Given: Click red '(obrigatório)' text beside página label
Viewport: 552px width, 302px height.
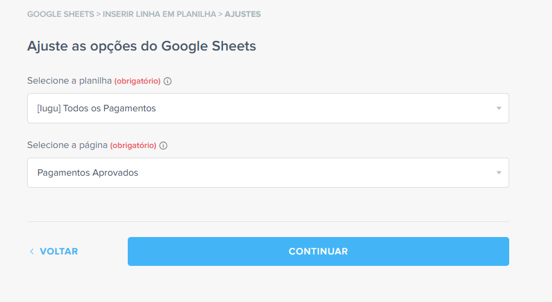Looking at the screenshot, I should (133, 146).
